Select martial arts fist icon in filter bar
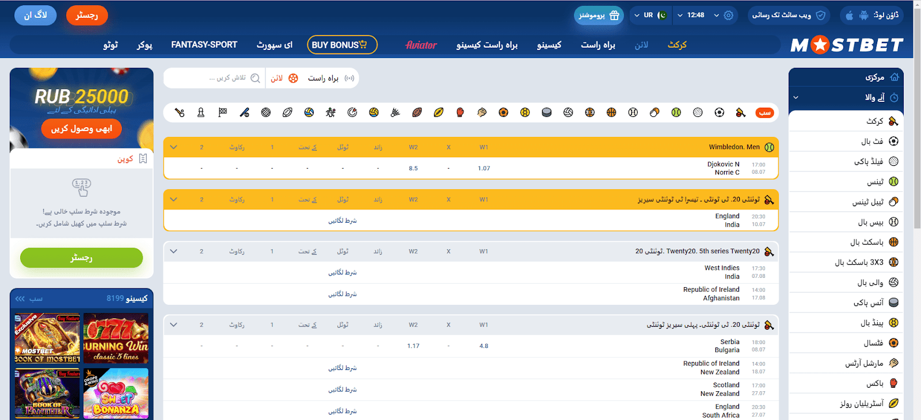The height and width of the screenshot is (420, 921). coord(482,113)
